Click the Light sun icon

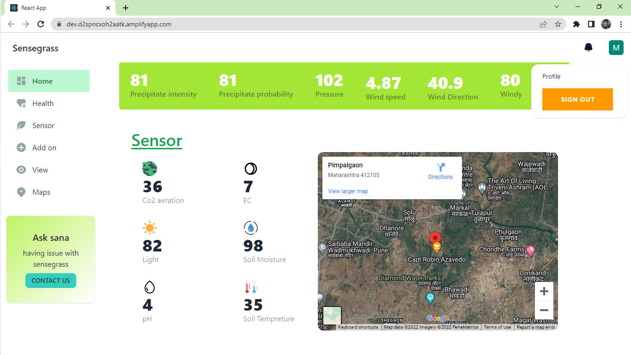pyautogui.click(x=150, y=228)
